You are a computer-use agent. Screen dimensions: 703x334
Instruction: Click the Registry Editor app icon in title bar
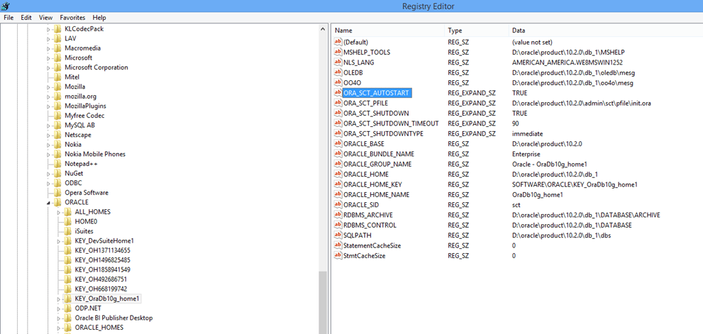tap(5, 5)
